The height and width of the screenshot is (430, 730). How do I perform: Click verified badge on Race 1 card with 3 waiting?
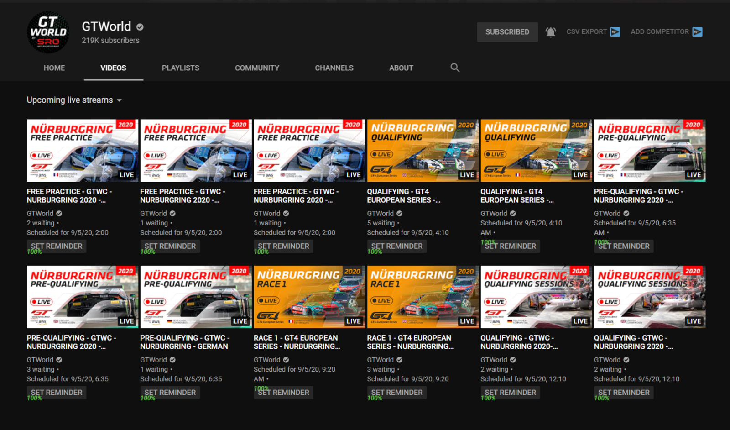pos(400,360)
